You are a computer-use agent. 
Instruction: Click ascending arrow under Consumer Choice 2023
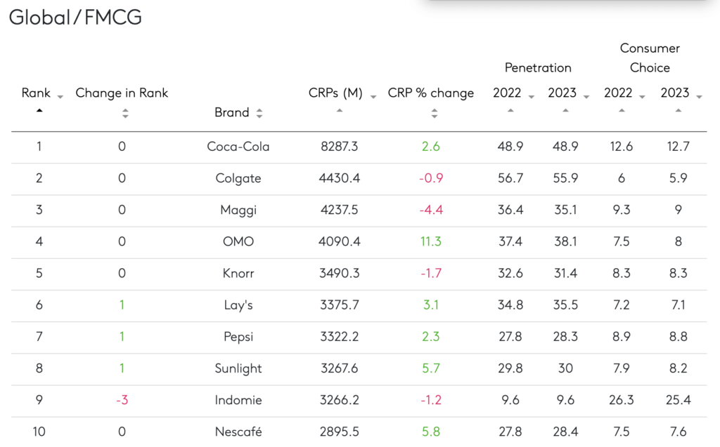pyautogui.click(x=678, y=111)
